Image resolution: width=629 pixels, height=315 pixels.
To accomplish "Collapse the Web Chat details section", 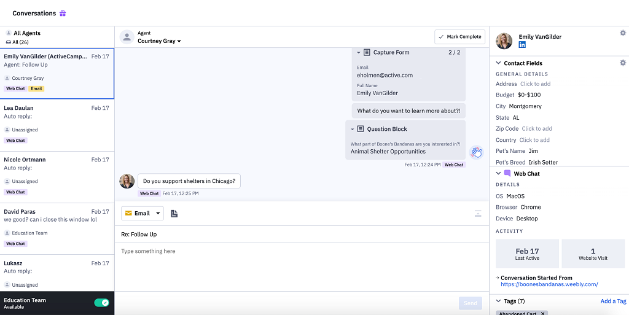I will 498,174.
